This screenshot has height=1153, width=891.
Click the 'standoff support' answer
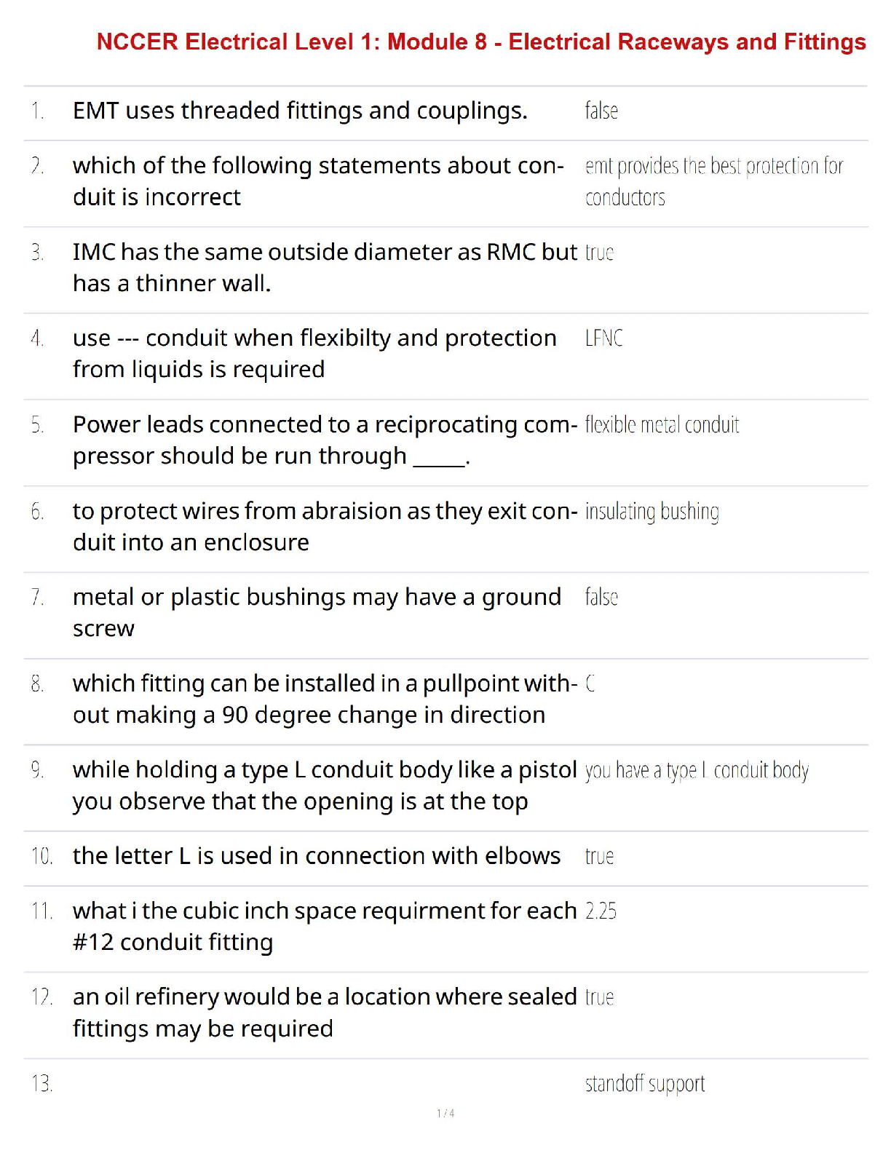coord(645,1084)
